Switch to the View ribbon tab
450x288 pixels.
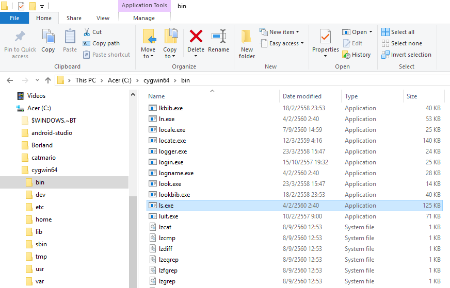[103, 18]
